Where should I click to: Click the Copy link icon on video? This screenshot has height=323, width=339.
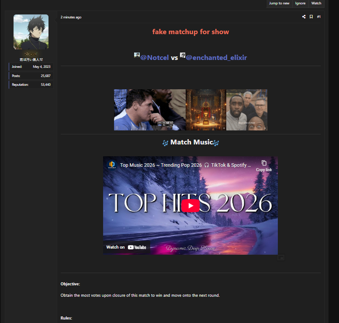[x=263, y=165]
